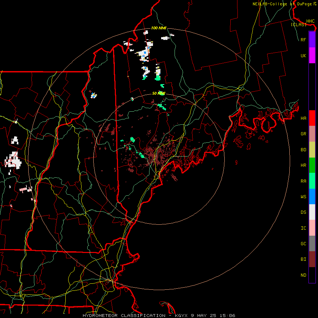Click the 'UK' legend label
The height and width of the screenshot is (318, 318).
pos(304,55)
